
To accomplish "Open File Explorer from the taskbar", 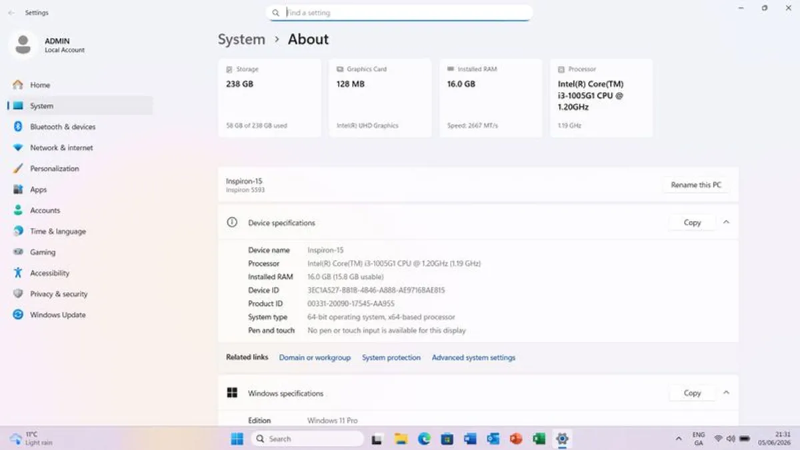I will pos(401,439).
